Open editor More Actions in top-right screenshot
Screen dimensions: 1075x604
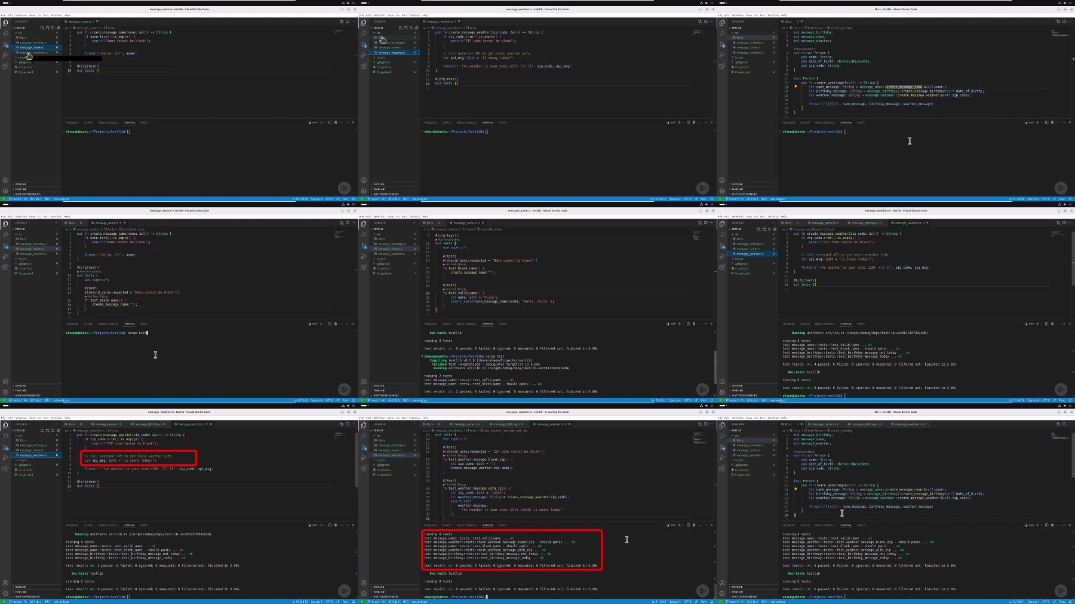(1070, 22)
